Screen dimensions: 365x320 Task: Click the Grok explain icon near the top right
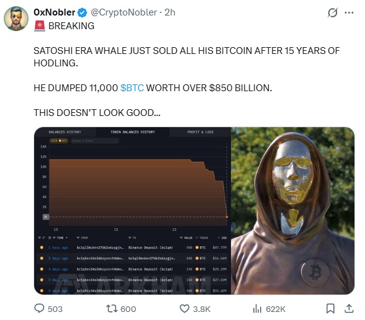(x=333, y=12)
